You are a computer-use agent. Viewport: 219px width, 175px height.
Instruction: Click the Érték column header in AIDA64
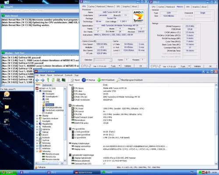click(136, 85)
